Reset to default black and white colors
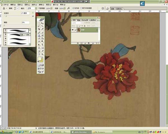This screenshot has width=168, height=134. click(38, 62)
